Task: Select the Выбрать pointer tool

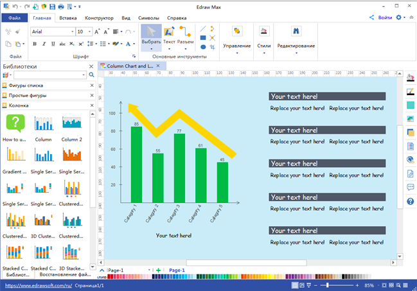Action: pos(151,34)
